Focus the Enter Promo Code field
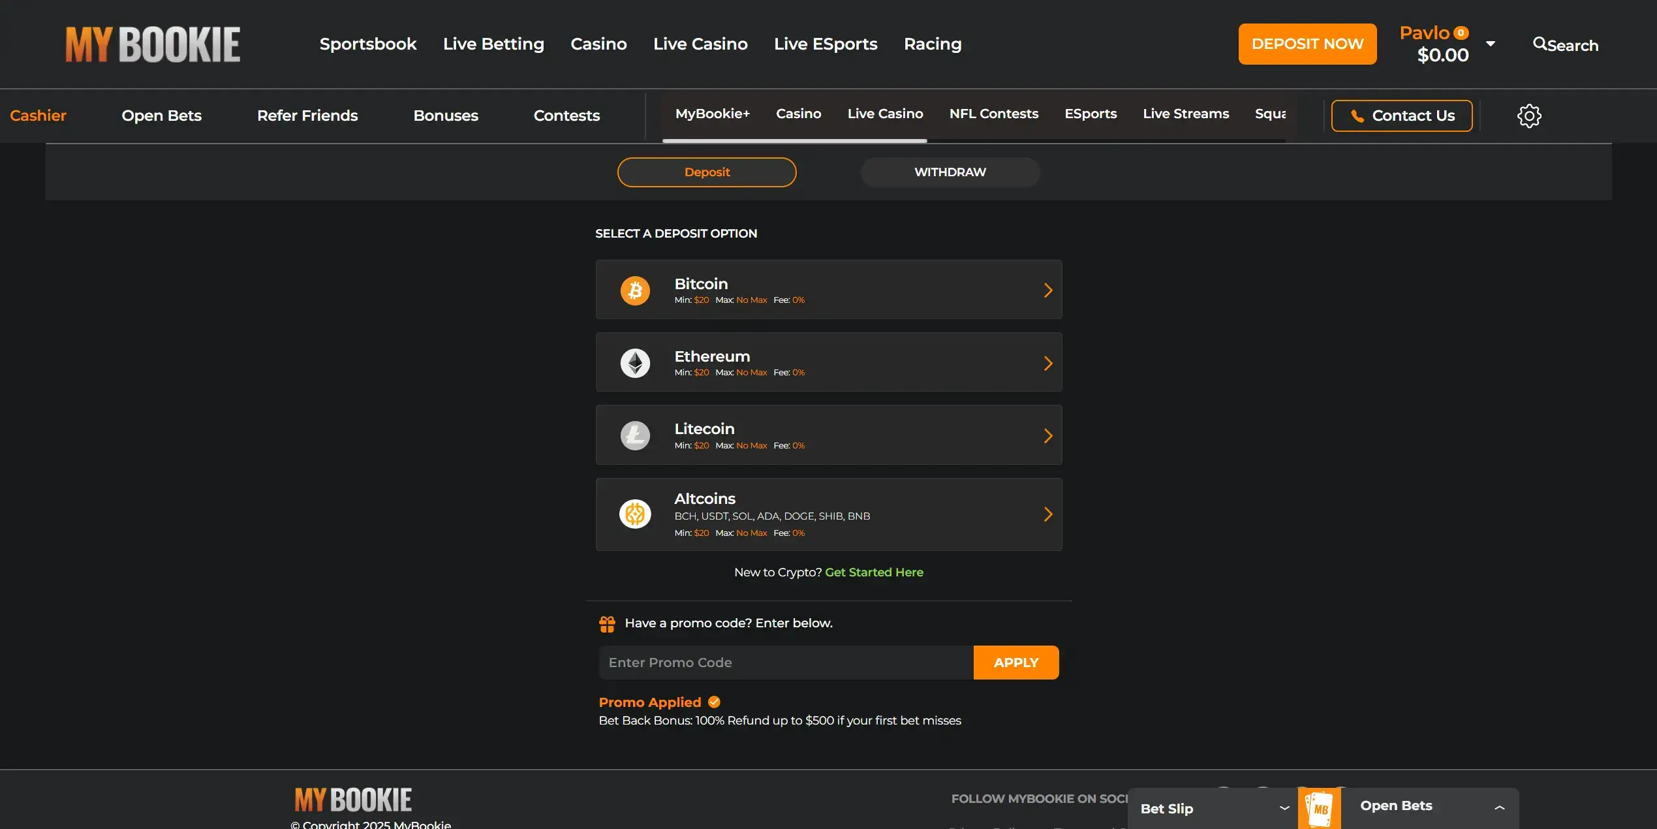1657x829 pixels. coord(786,663)
